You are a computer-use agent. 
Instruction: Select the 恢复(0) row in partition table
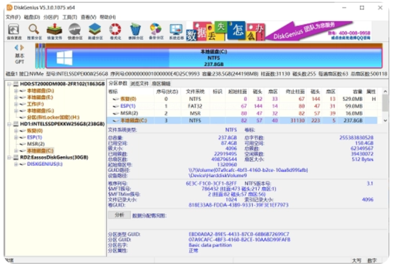[242, 99]
